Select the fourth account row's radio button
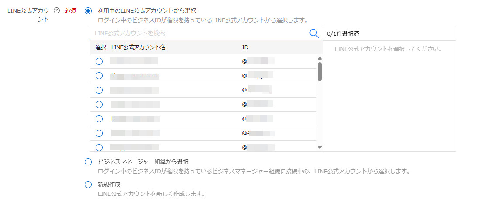Viewport: 478px width, 202px height. pos(99,104)
